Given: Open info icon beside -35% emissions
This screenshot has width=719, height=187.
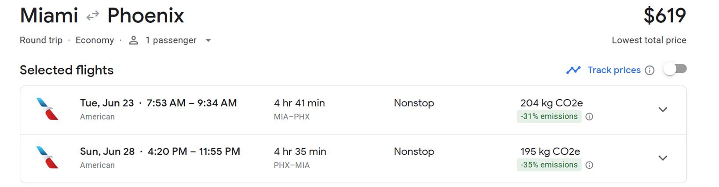Looking at the screenshot, I should pos(589,165).
